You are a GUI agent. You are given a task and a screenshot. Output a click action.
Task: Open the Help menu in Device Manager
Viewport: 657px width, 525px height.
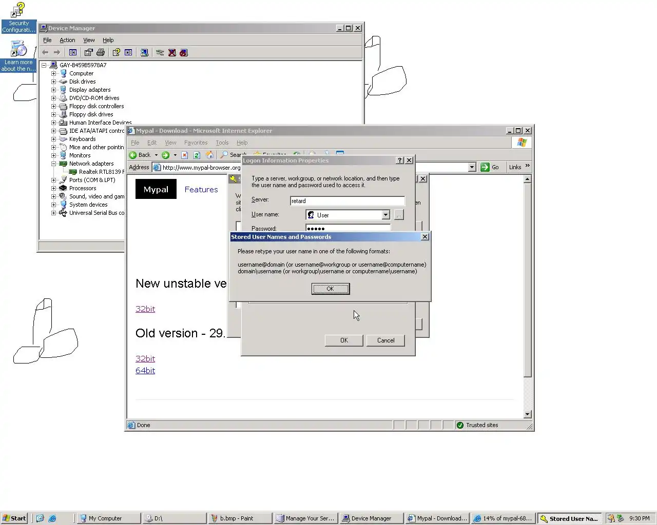[x=108, y=40]
